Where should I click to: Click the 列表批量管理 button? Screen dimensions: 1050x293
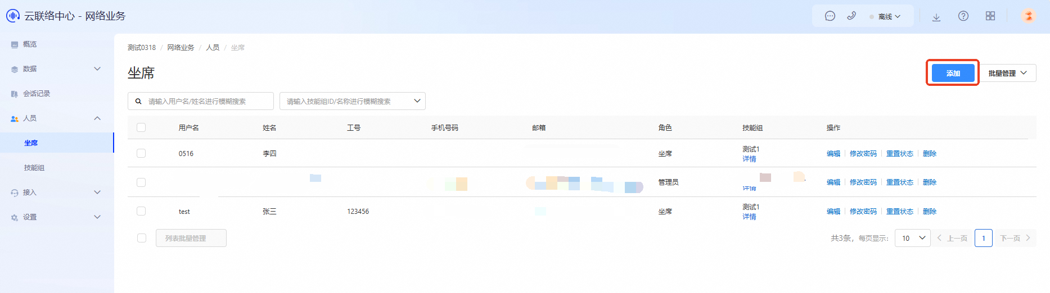[191, 238]
